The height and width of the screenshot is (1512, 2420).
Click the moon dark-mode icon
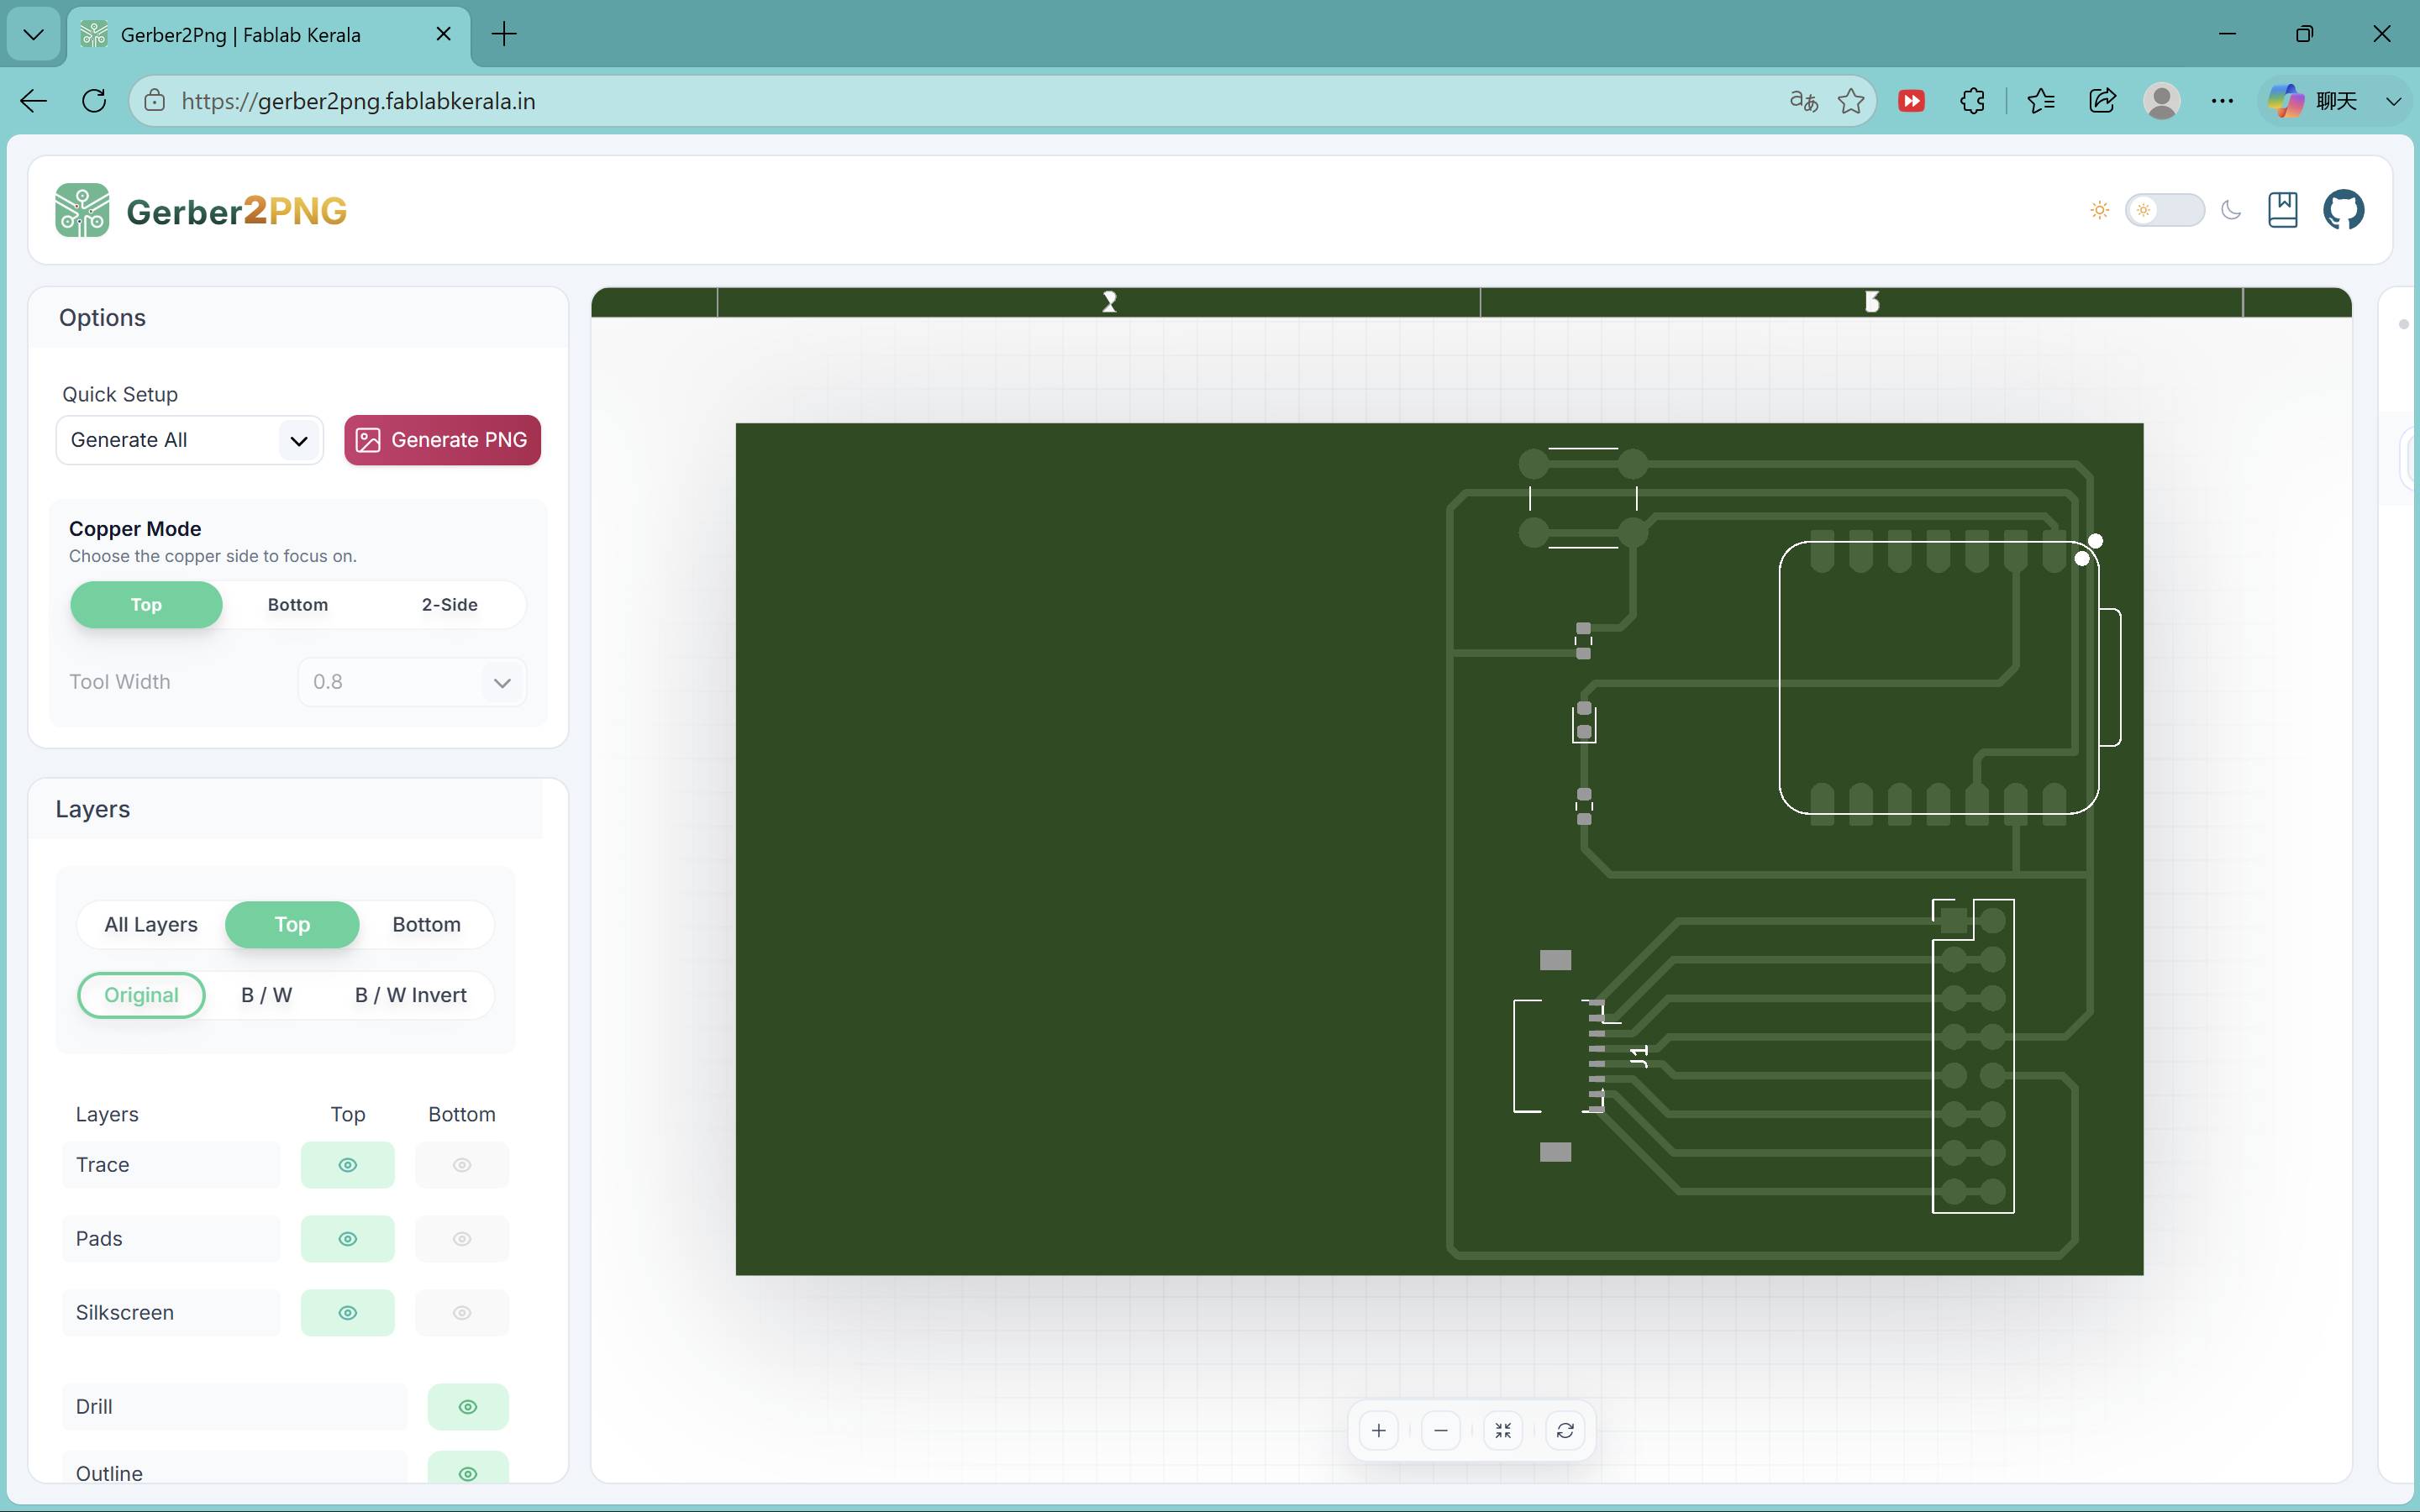tap(2231, 210)
